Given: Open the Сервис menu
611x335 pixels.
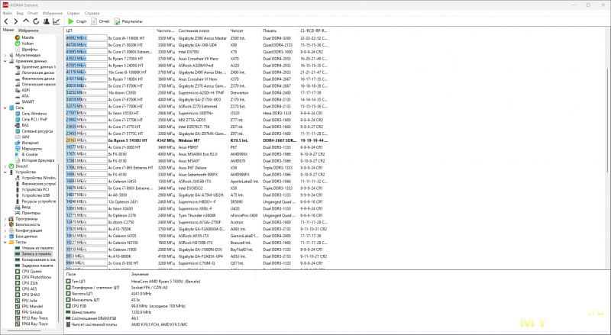Looking at the screenshot, I should pos(73,13).
